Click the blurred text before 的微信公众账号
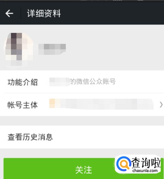 tap(60, 82)
